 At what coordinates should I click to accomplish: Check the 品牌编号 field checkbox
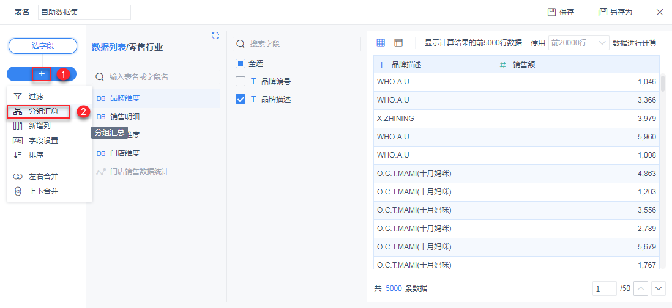coord(241,81)
